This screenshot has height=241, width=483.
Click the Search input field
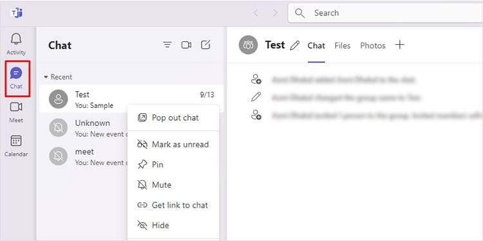[x=385, y=13]
